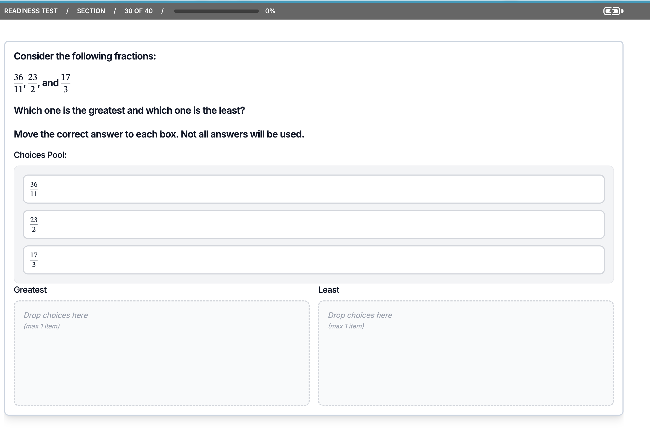
Task: Click 'Consider the following fractions' heading
Action: tap(85, 56)
